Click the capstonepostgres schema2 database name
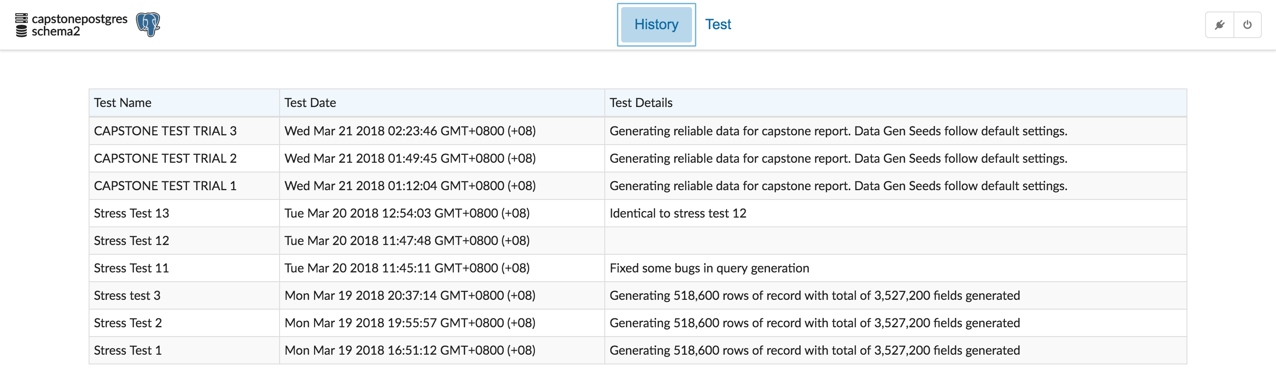Image resolution: width=1276 pixels, height=383 pixels. coord(79,25)
